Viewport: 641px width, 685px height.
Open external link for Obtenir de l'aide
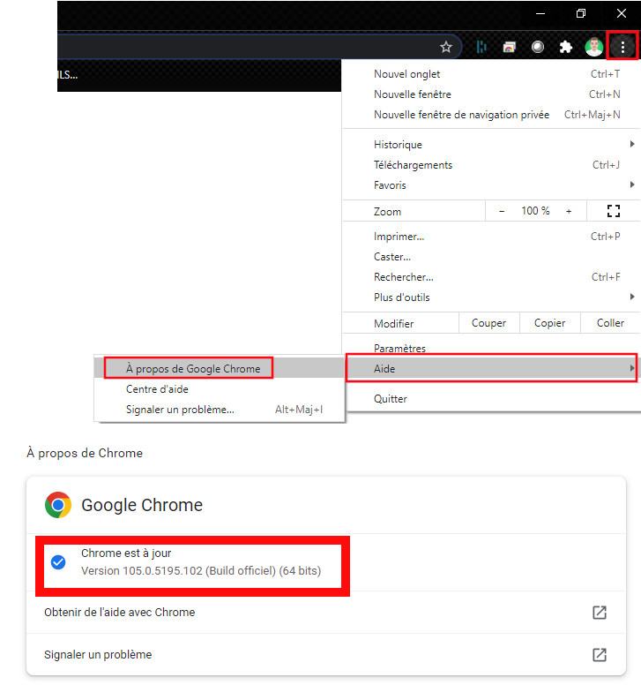[600, 613]
